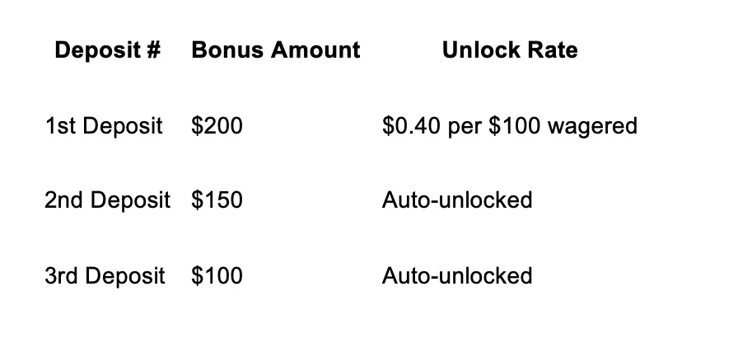Click the 2nd Deposit row label
This screenshot has width=738, height=338.
click(x=107, y=200)
